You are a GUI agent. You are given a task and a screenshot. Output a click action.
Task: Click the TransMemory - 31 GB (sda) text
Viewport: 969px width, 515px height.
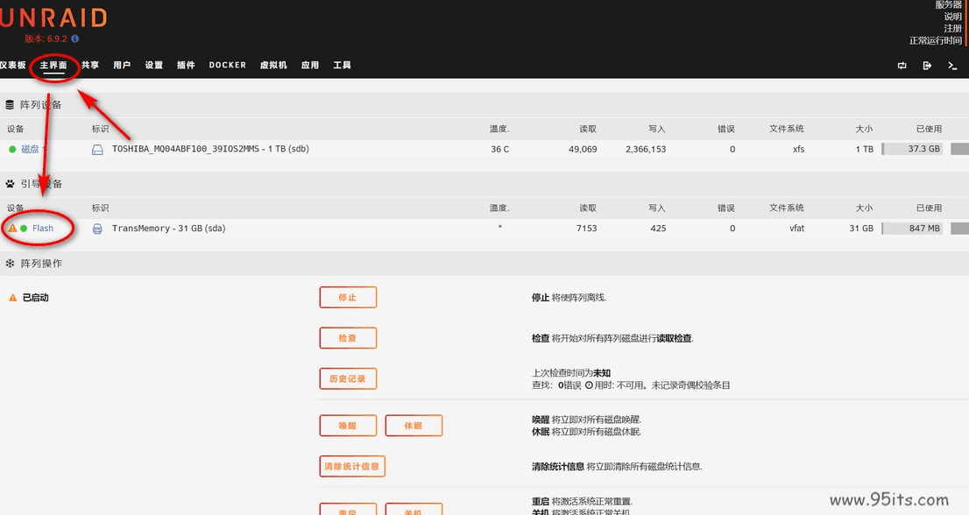169,229
